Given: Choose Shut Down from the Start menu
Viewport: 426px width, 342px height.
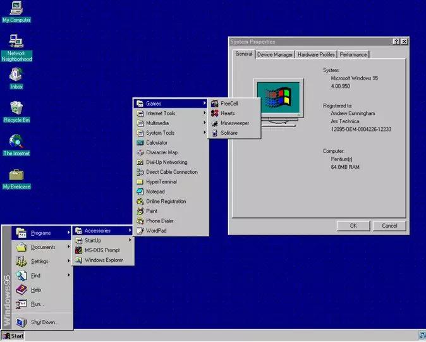Looking at the screenshot, I should (44, 322).
